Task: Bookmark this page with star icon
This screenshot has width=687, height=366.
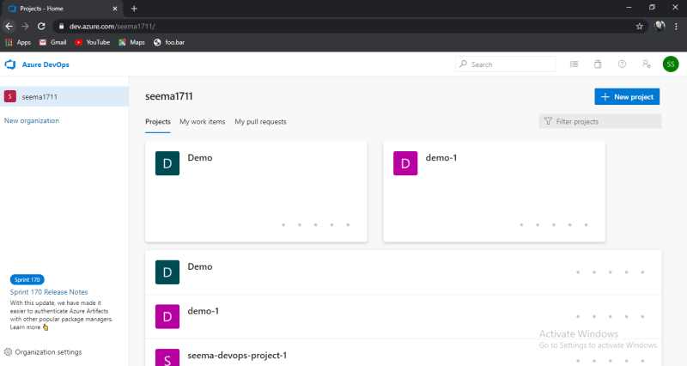Action: pyautogui.click(x=639, y=27)
